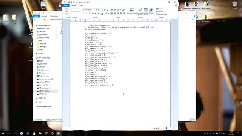Click the Save icon in WordPad title bar

tap(68, 2)
